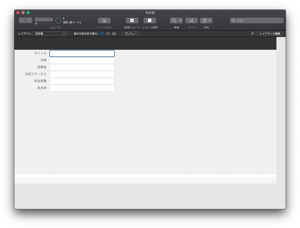Switch to List view icon
Viewport: 300px width, 228px height.
click(108, 34)
